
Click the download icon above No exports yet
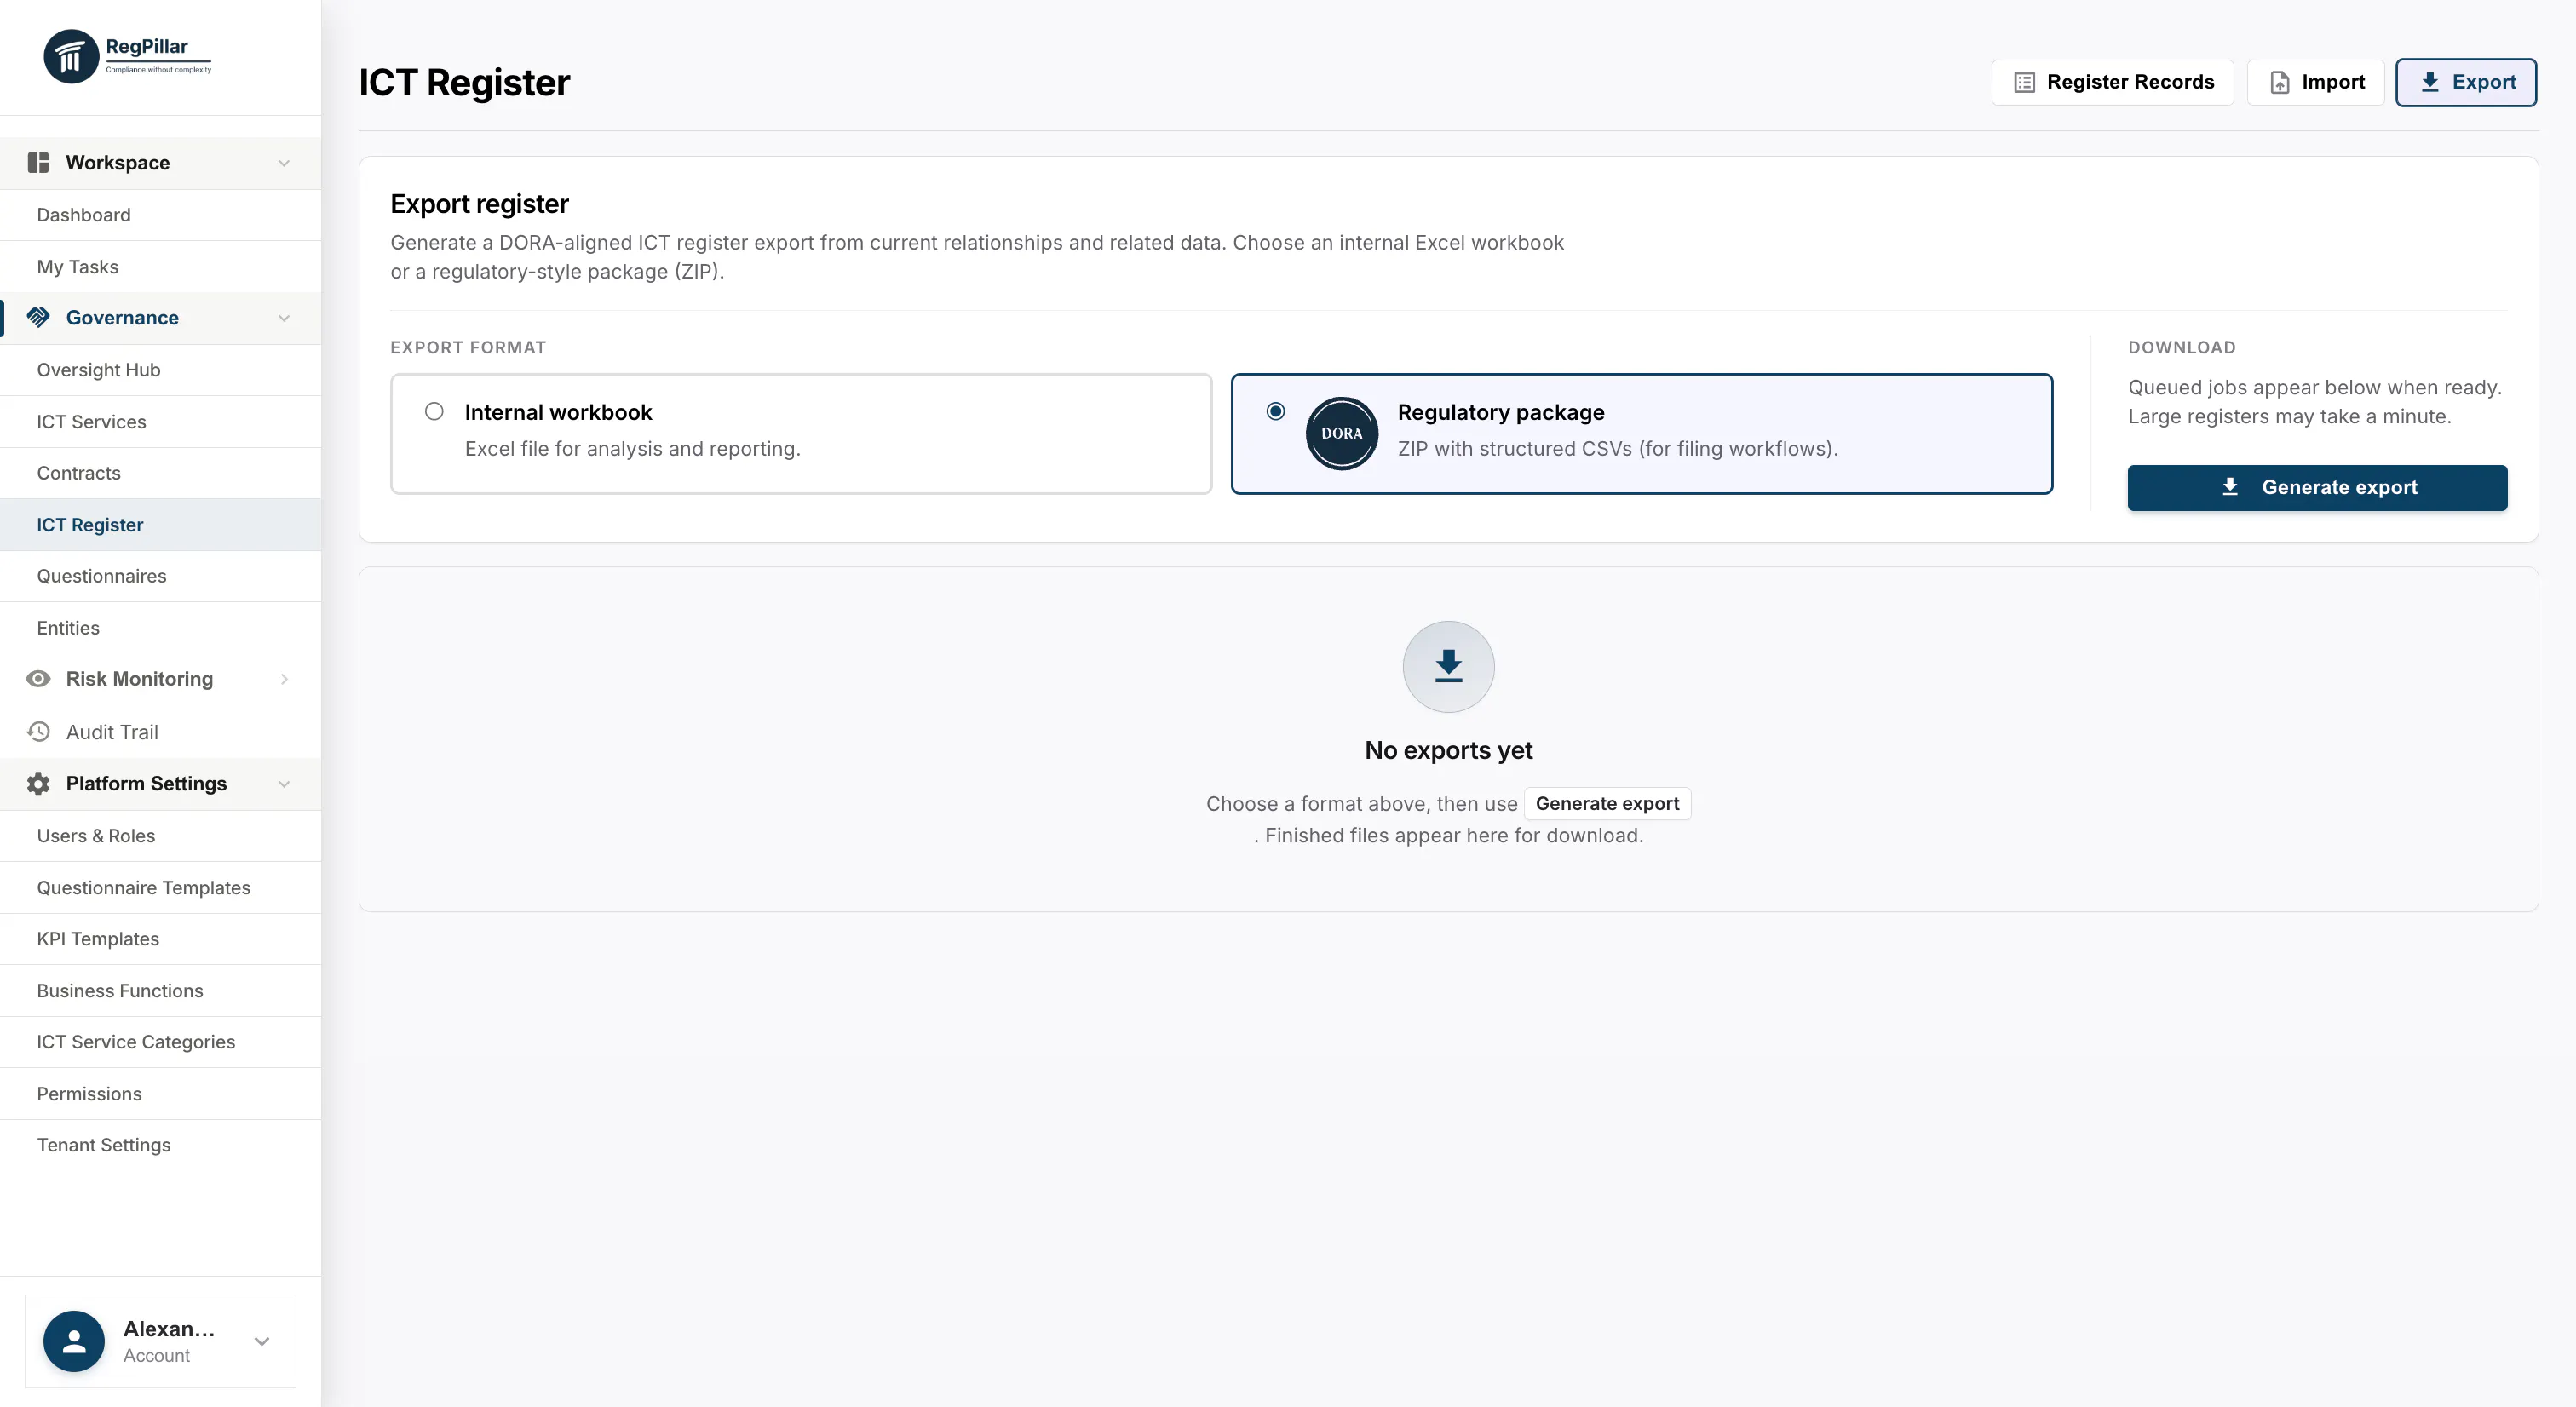click(1448, 666)
